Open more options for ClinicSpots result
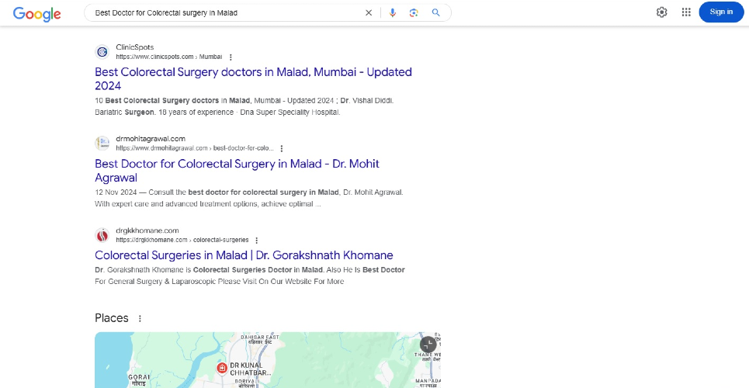The image size is (749, 388). point(231,57)
